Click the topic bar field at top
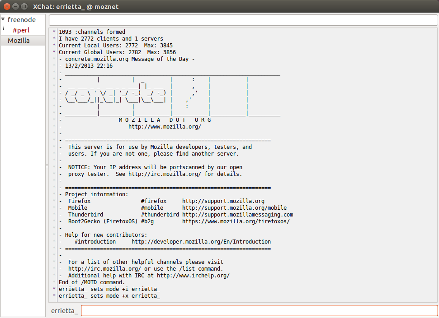Image resolution: width=439 pixels, height=318 pixels. [x=243, y=20]
